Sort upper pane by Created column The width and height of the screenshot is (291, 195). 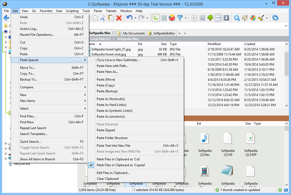pos(261,44)
